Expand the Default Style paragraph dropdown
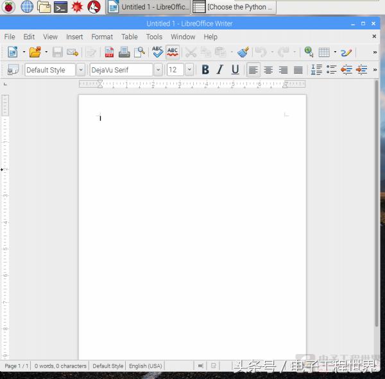385x379 pixels. coord(81,70)
